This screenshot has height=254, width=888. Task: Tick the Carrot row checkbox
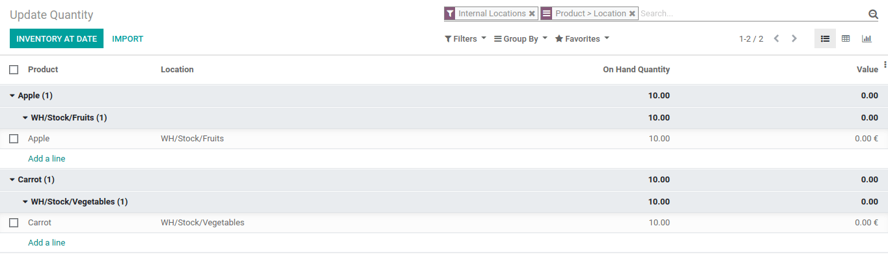click(x=14, y=223)
